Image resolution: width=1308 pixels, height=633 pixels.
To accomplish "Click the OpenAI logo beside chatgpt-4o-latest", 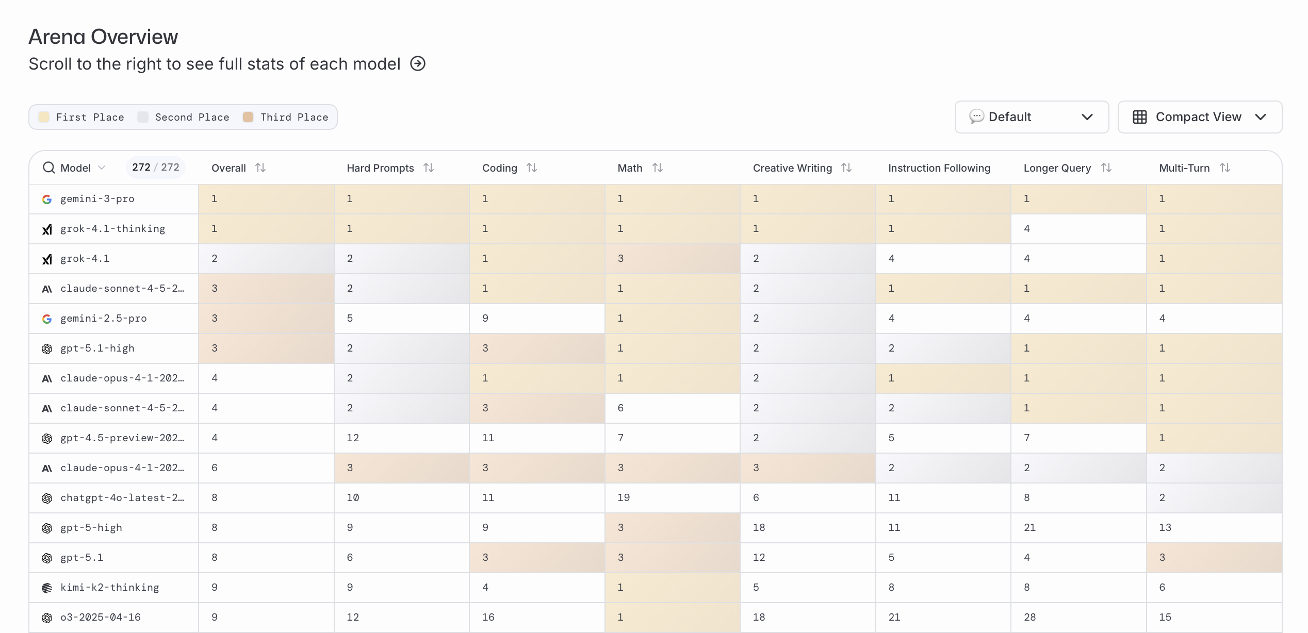I will (47, 498).
